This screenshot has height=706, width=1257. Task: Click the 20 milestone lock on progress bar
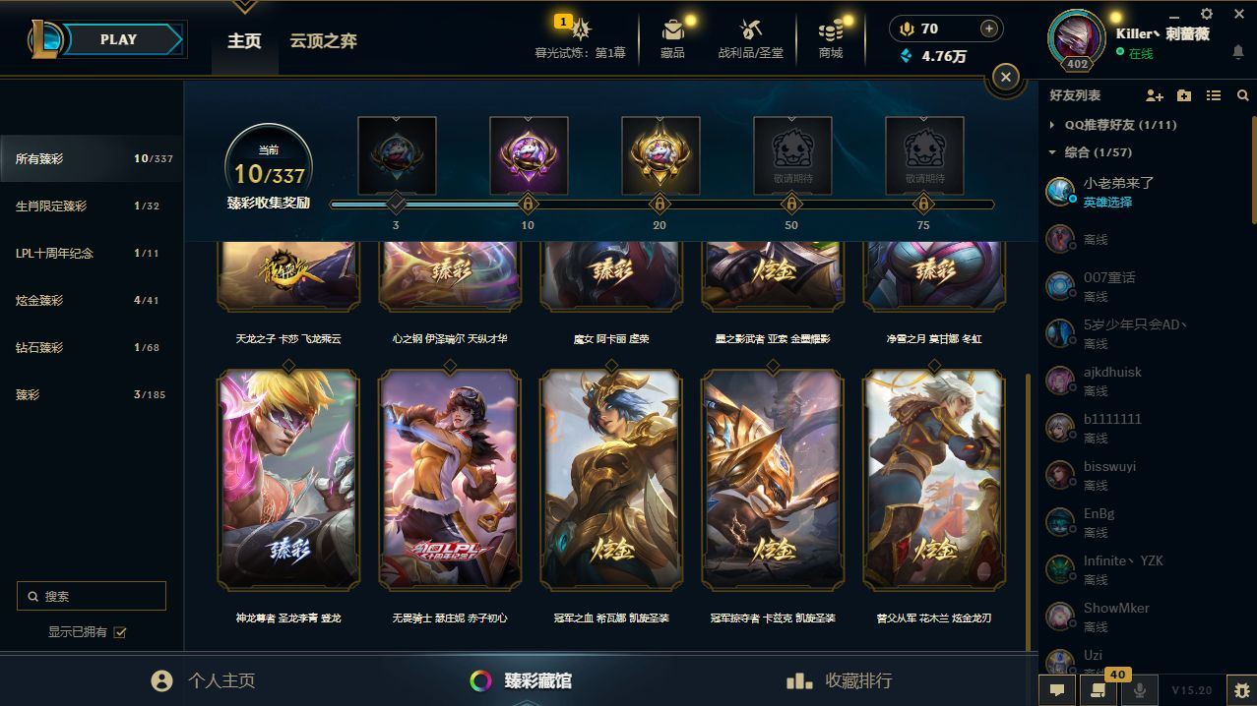coord(660,205)
